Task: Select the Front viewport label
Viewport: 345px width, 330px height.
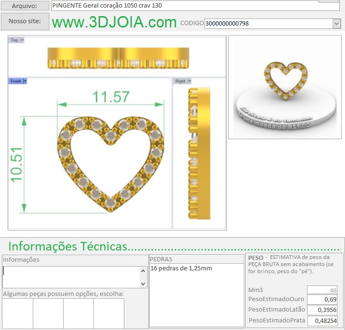Action: click(x=16, y=81)
